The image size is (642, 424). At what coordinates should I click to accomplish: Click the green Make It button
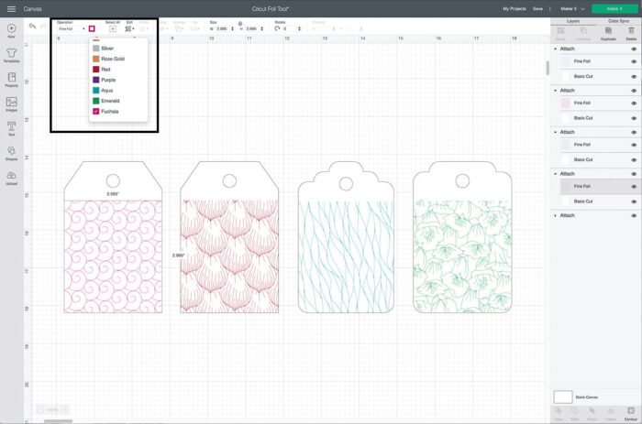point(614,8)
